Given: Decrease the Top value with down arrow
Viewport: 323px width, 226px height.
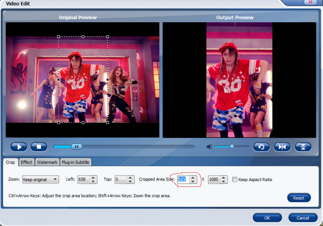Looking at the screenshot, I should [130, 181].
